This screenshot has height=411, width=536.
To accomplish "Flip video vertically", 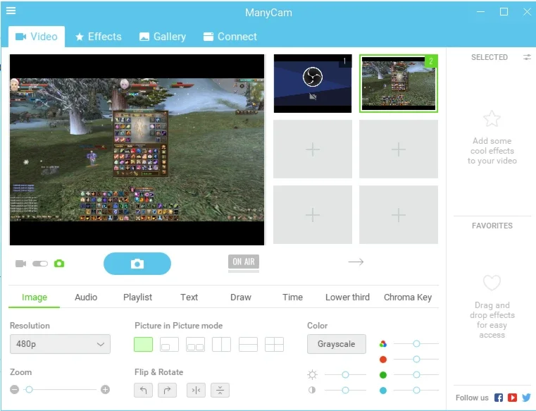I will [x=220, y=390].
